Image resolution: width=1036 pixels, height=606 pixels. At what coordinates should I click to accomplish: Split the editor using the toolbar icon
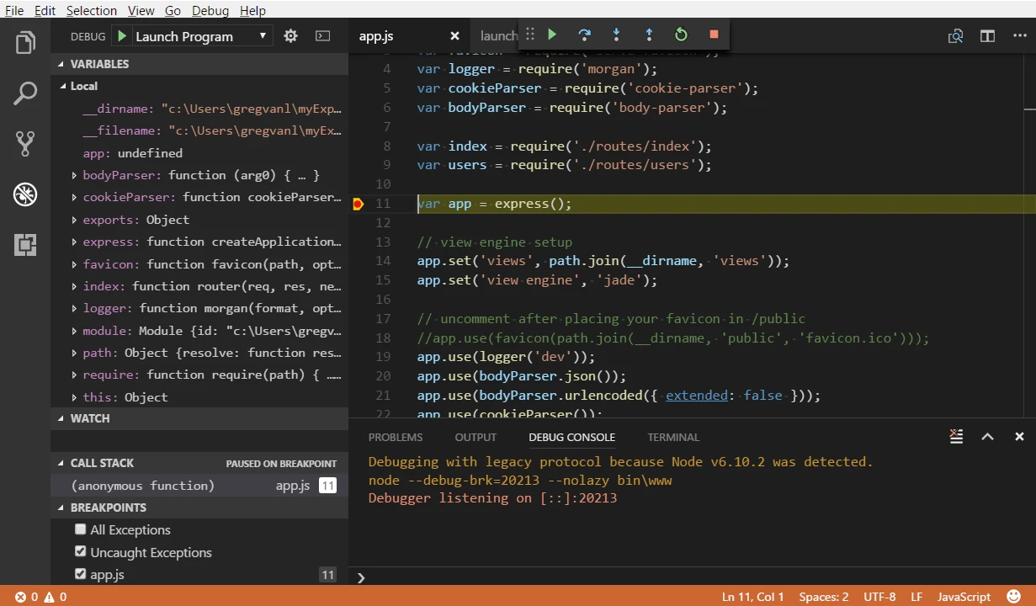986,36
